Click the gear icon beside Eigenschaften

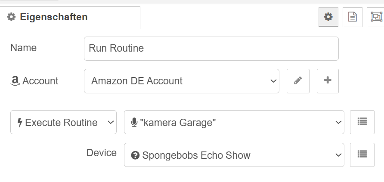click(x=11, y=17)
